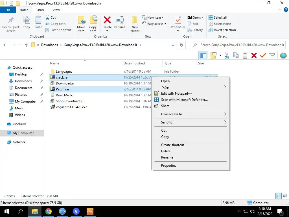Click Select none in the ribbon
The height and width of the screenshot is (217, 289).
pos(220,24)
